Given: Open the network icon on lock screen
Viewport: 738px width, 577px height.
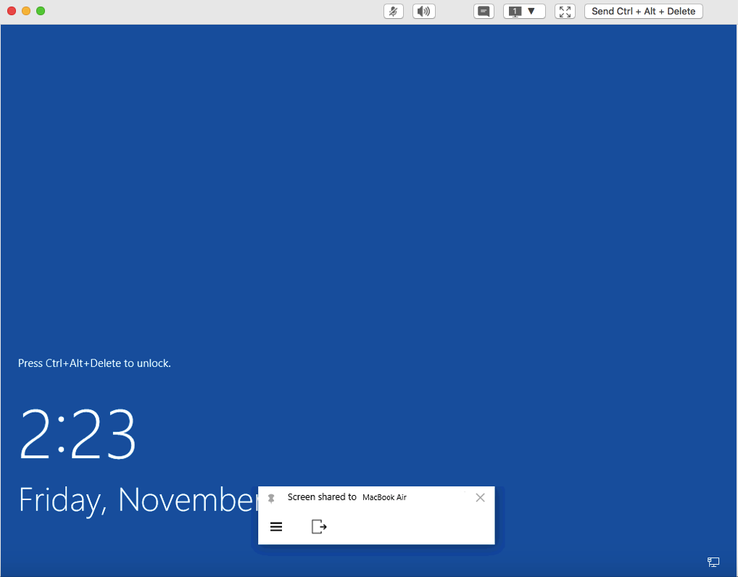Looking at the screenshot, I should click(713, 562).
